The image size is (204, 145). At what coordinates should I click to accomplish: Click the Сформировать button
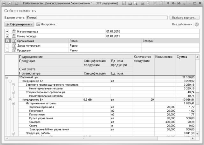[x=19, y=24]
